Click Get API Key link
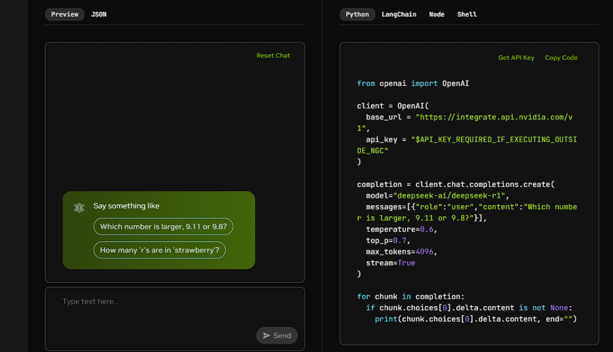 [x=516, y=57]
